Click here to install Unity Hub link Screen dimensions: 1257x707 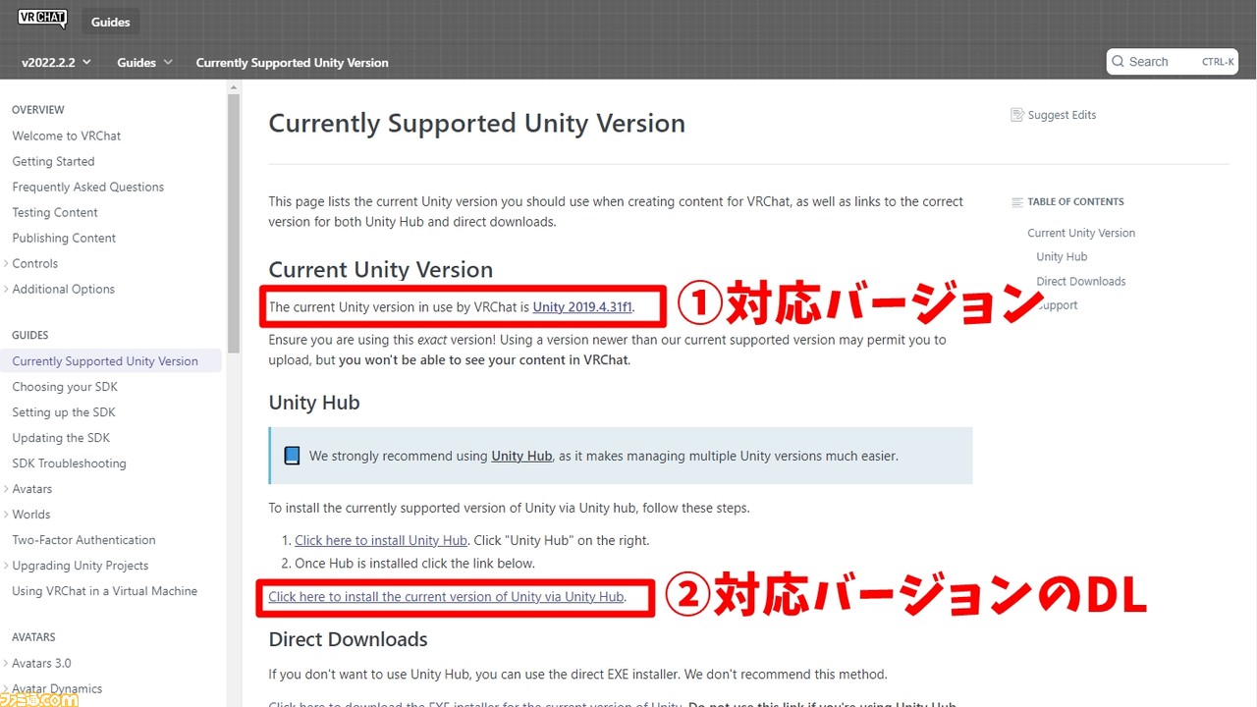point(381,540)
